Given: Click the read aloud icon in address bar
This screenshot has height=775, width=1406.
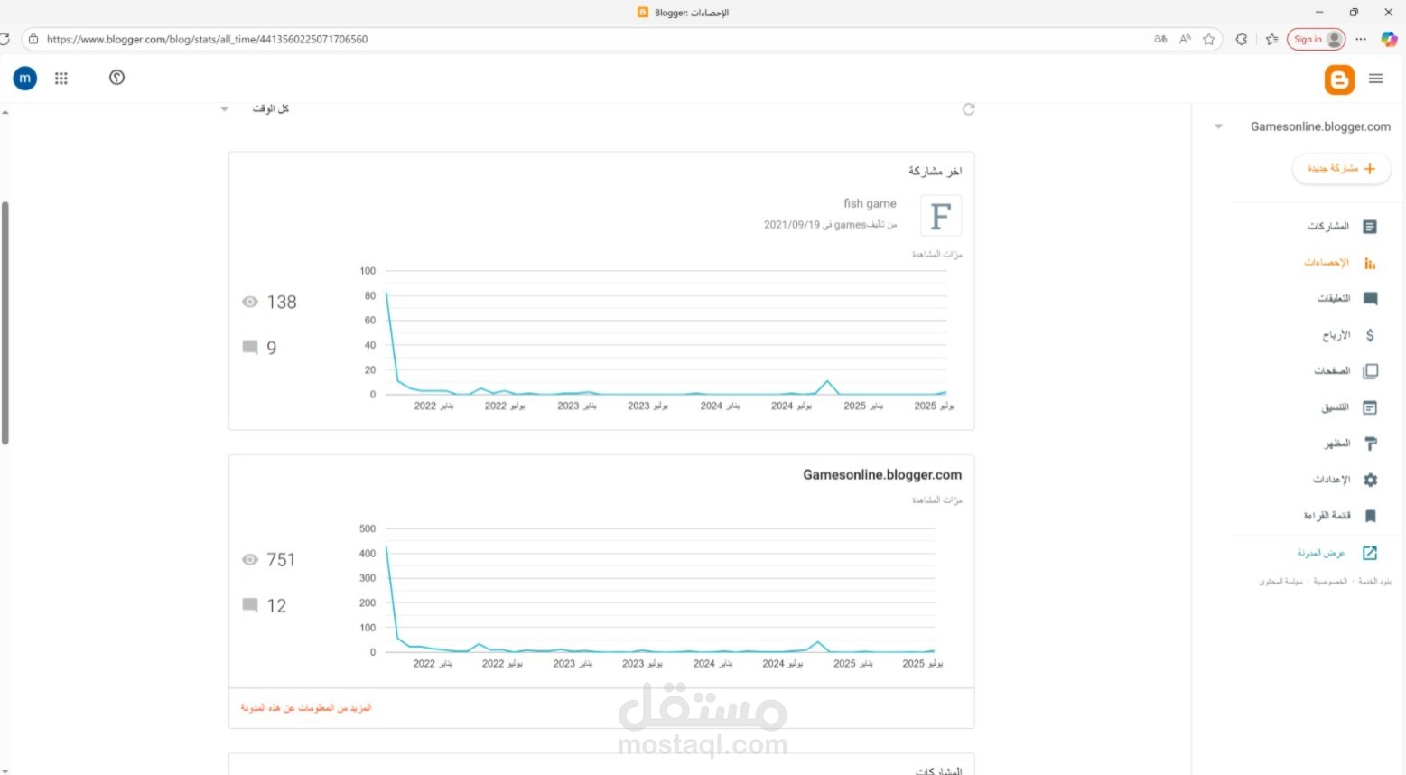Looking at the screenshot, I should (1185, 40).
